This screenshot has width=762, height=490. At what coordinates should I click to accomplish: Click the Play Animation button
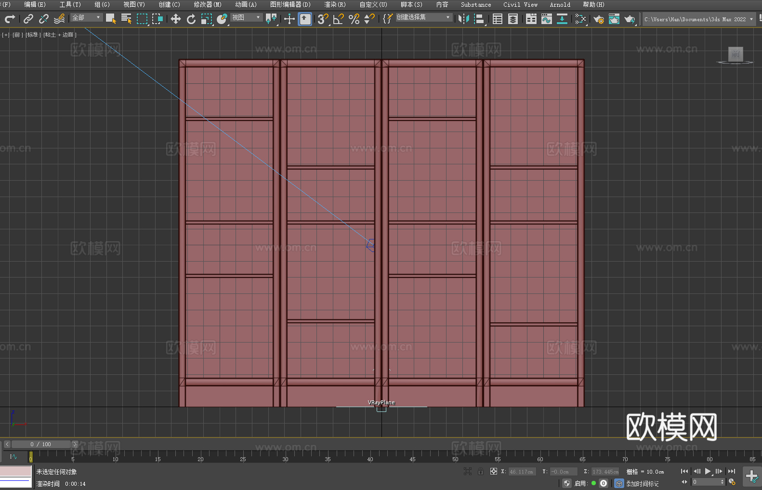tap(708, 471)
